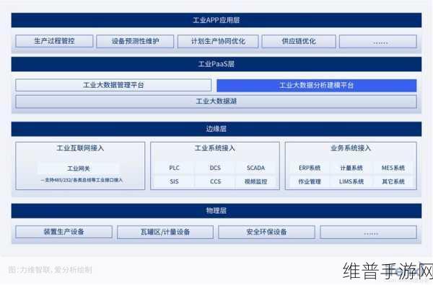
Task: Click the 物理层 header bar
Action: [216, 211]
